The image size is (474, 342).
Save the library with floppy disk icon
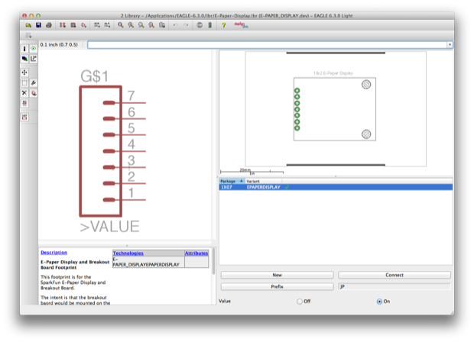(x=38, y=25)
